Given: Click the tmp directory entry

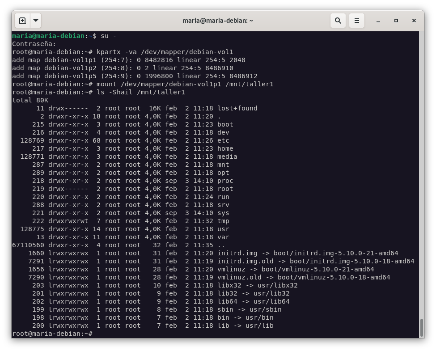Looking at the screenshot, I should pyautogui.click(x=223, y=221).
